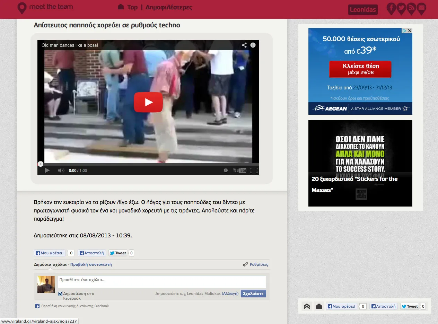Click Μου αρέσει in the floating bar
Image resolution: width=438 pixels, height=324 pixels.
342,306
